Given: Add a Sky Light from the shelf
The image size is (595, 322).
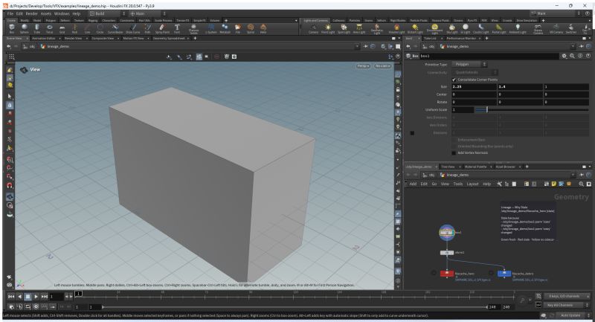Looking at the screenshot, I should pos(451,28).
